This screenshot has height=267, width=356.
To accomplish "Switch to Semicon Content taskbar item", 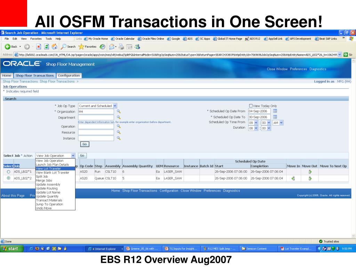I will tap(258, 249).
